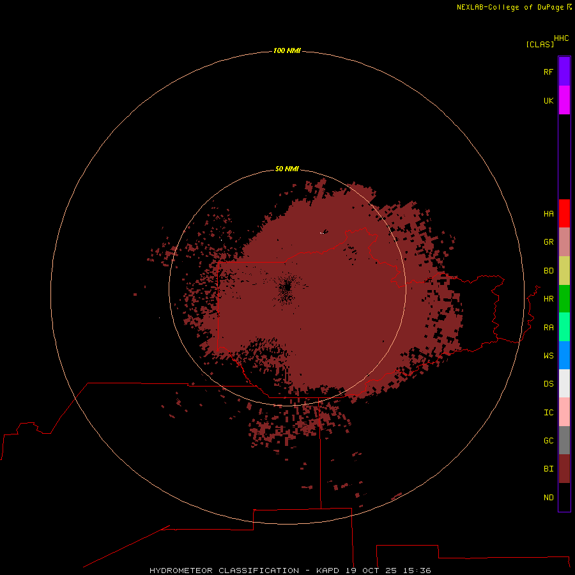Click the IC legend label

pos(548,413)
